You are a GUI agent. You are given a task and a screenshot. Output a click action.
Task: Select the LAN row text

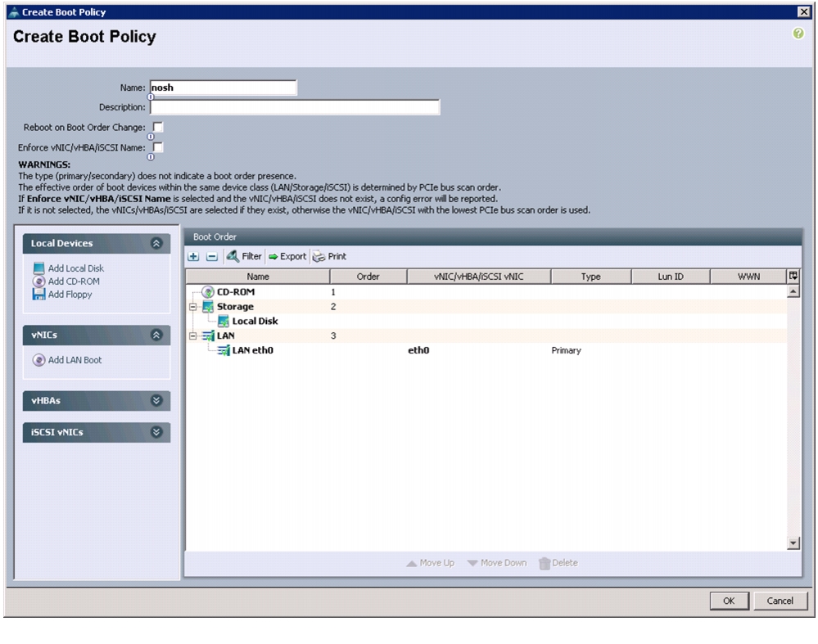click(x=226, y=336)
